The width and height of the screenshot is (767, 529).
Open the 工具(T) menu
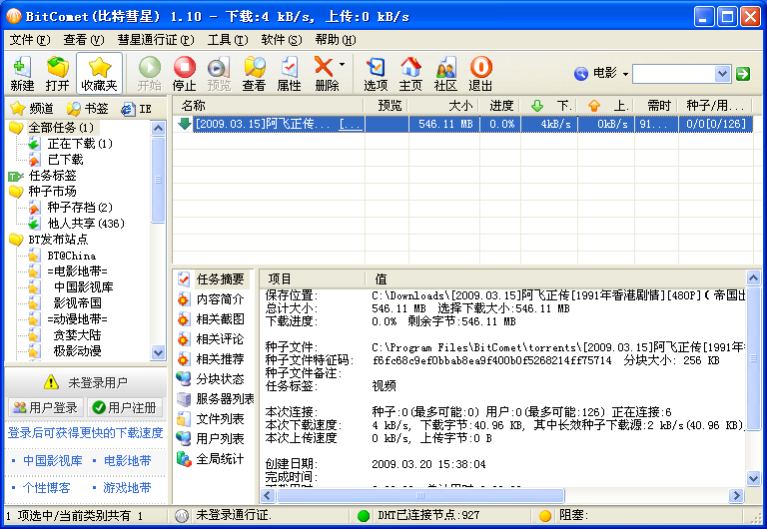[x=228, y=40]
